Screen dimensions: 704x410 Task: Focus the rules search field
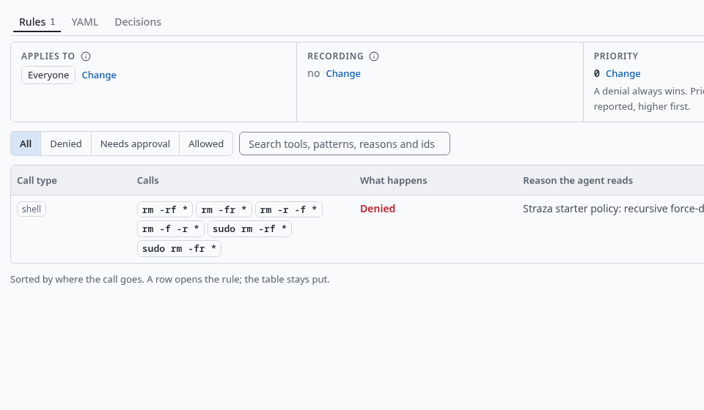click(x=345, y=143)
